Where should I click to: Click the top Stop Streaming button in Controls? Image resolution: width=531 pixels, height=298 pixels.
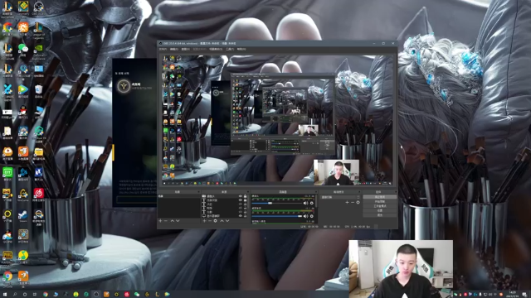pyautogui.click(x=380, y=197)
